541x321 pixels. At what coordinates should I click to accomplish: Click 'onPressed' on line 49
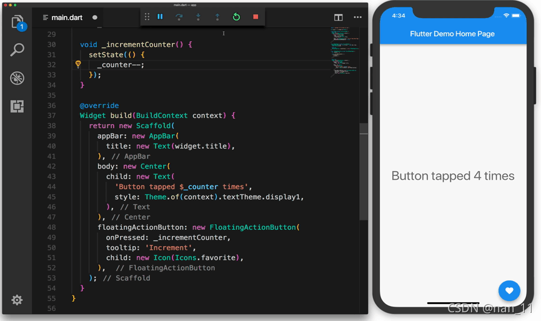[125, 237]
